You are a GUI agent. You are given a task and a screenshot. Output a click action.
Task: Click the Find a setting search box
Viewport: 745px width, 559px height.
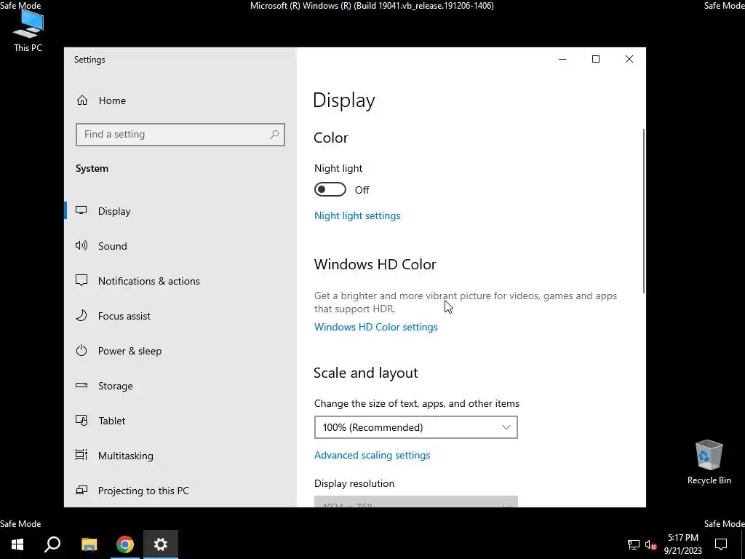coord(180,135)
